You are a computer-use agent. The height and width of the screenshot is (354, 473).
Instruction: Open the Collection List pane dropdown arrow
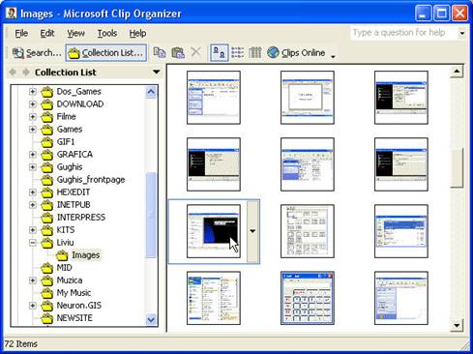pyautogui.click(x=156, y=72)
